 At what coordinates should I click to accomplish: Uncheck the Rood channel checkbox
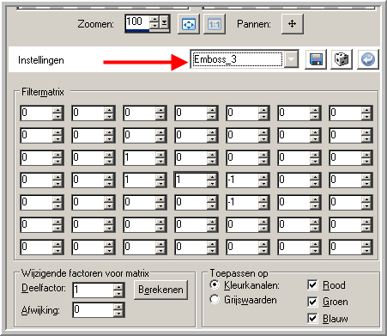(312, 285)
